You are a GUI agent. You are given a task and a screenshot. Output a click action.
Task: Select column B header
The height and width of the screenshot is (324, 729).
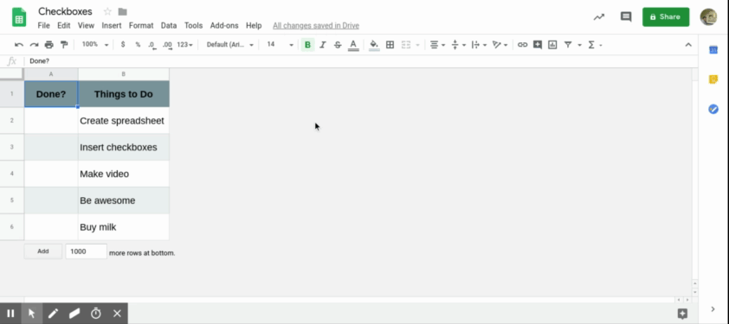click(124, 74)
